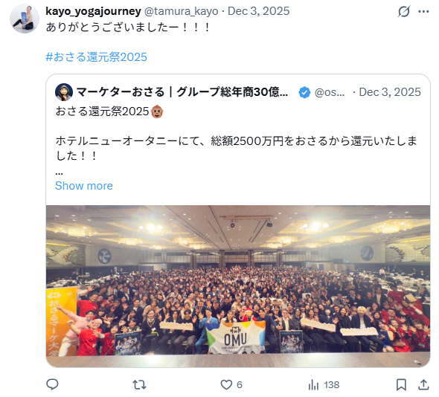This screenshot has height=397, width=439.
Task: Open the @tamura_kayo handle link
Action: click(x=181, y=11)
